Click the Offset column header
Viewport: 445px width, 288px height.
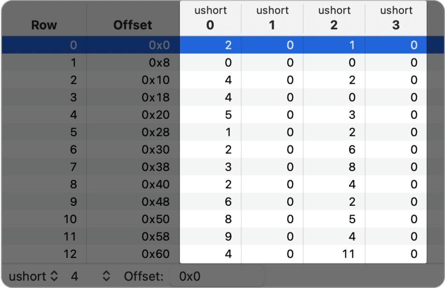click(x=132, y=25)
